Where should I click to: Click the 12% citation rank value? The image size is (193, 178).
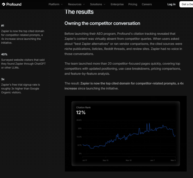pos(81,112)
